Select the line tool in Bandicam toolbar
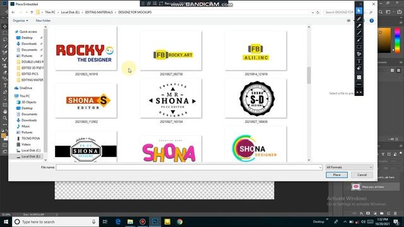The image size is (404, 227). 359,33
